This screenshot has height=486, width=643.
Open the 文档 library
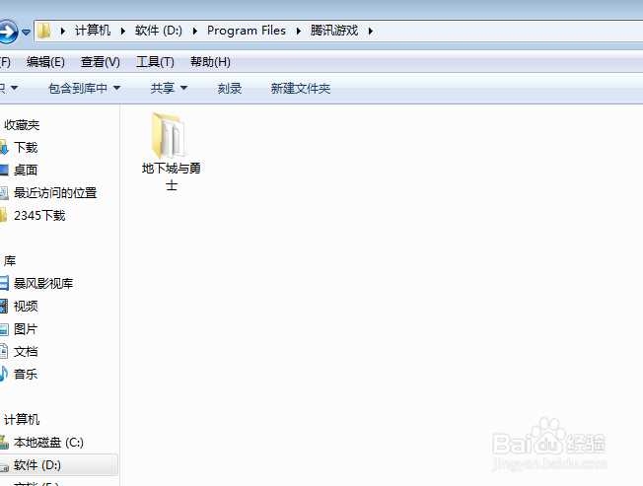tap(26, 351)
